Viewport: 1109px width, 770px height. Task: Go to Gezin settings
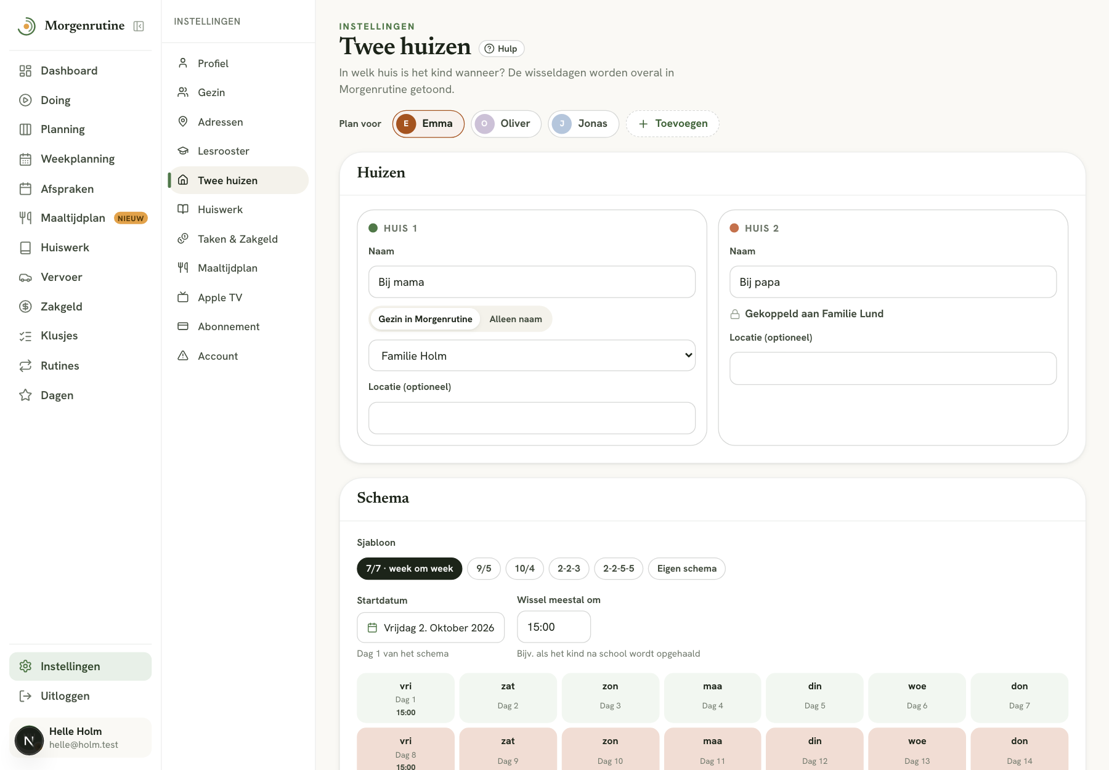click(238, 92)
